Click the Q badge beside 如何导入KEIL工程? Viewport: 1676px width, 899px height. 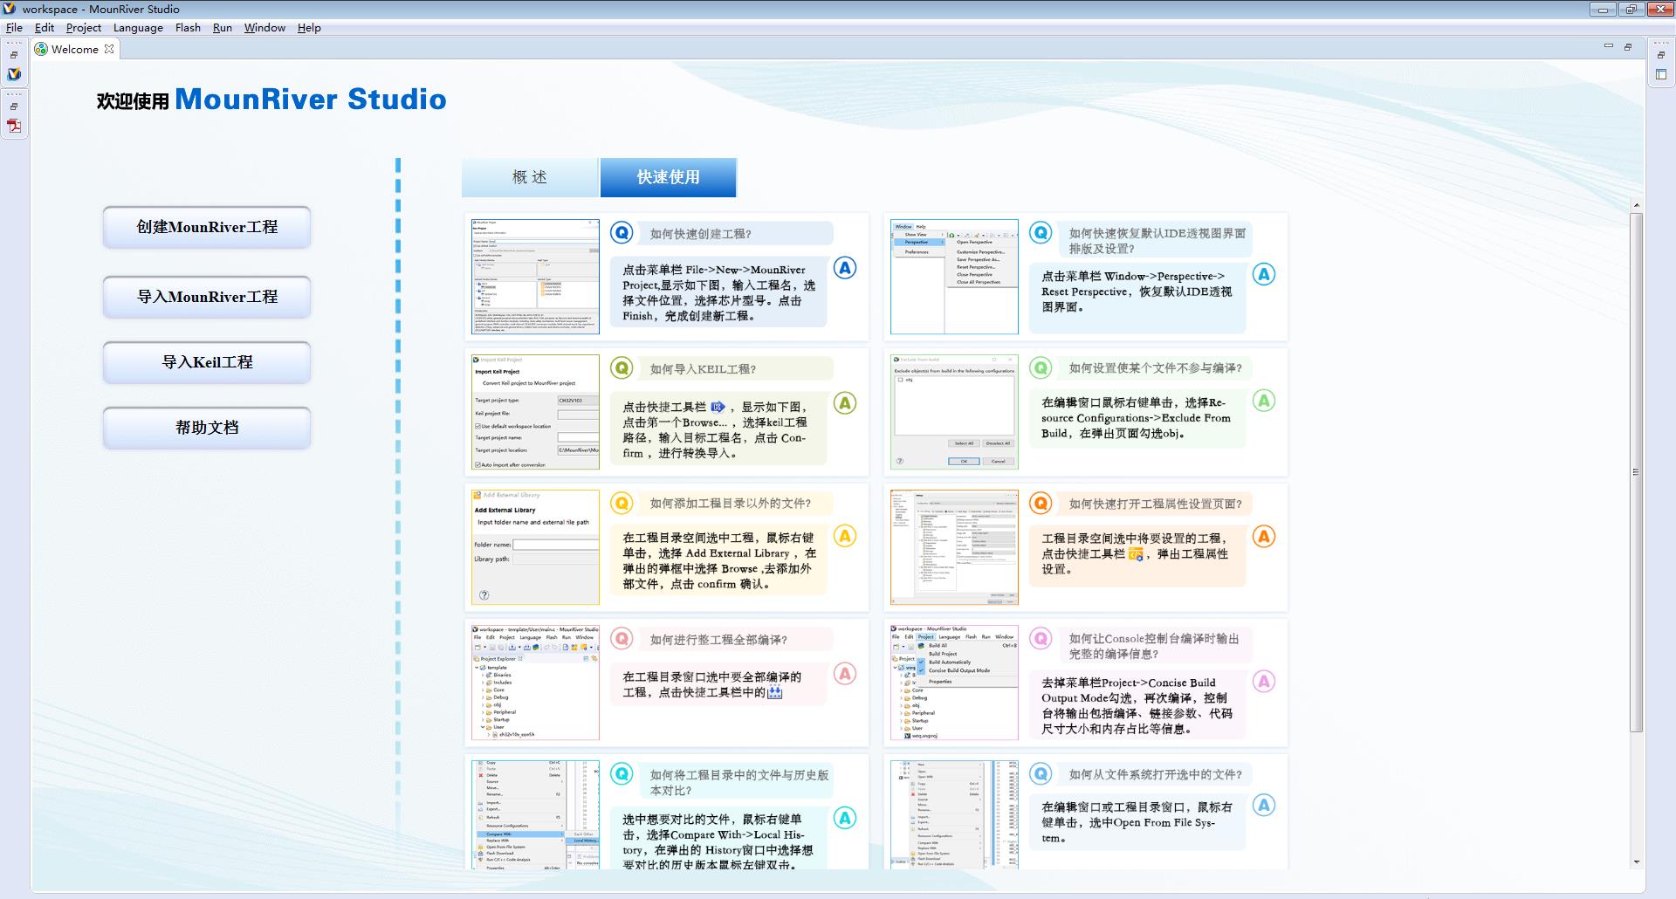[x=622, y=368]
